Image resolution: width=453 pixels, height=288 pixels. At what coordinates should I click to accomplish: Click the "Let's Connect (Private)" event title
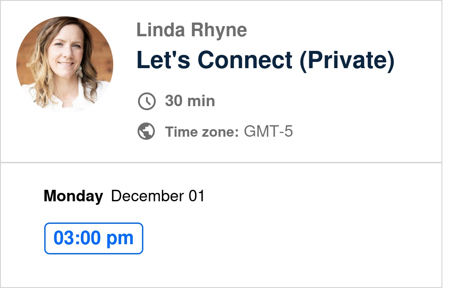pyautogui.click(x=265, y=60)
